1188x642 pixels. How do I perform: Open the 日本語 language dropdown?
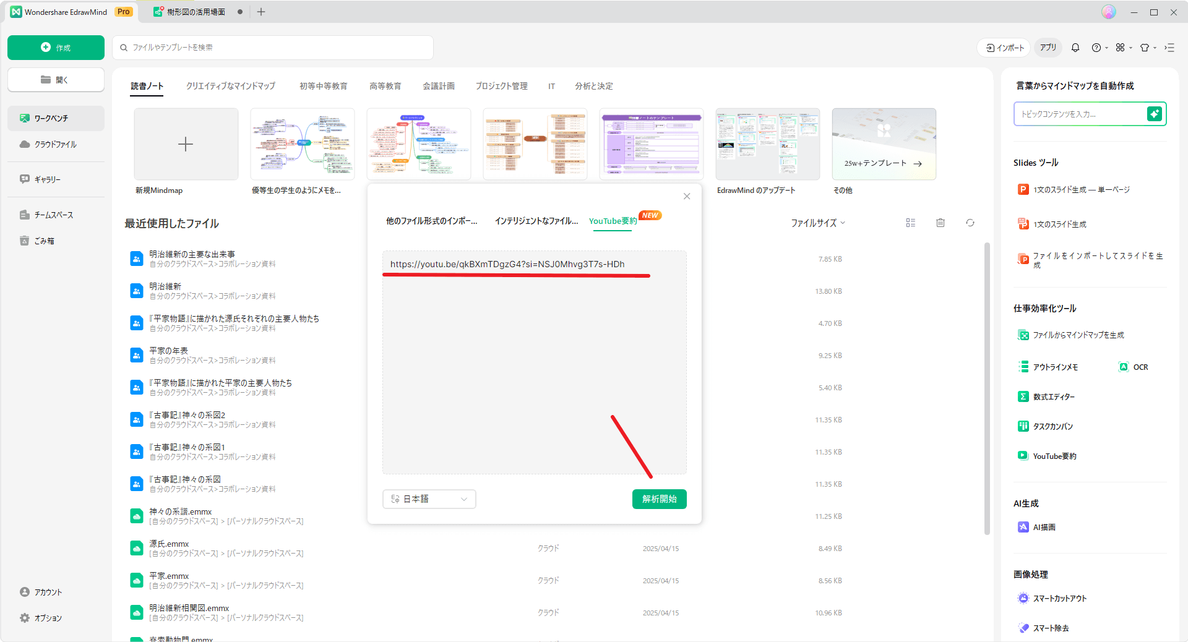[x=429, y=499]
